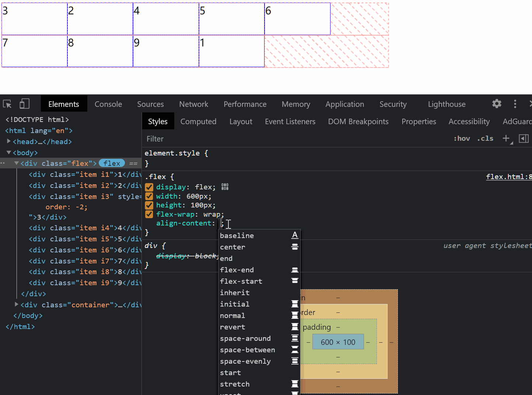Select flex-start in the suggestion list

[x=259, y=281]
